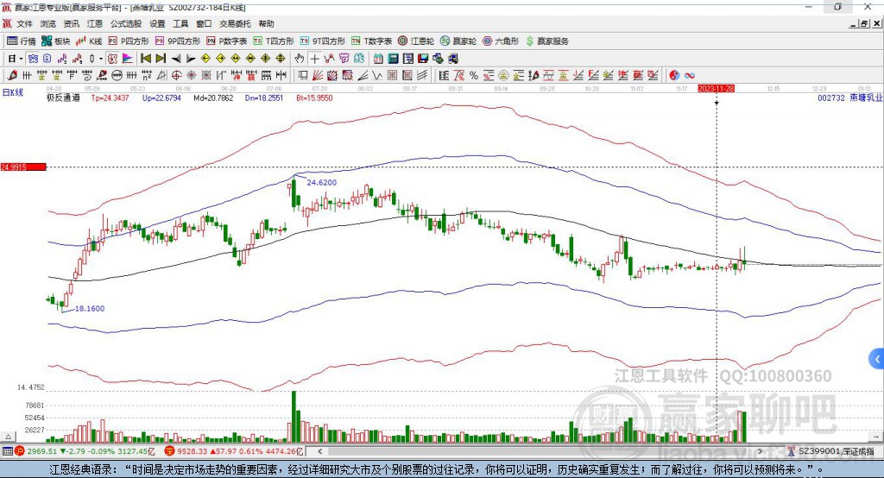Open the 设置 menu

tap(157, 23)
